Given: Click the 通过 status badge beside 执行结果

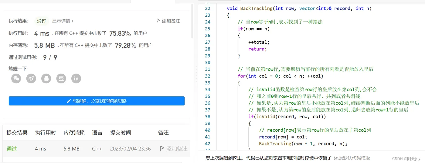Looking at the screenshot, I should 42,21.
